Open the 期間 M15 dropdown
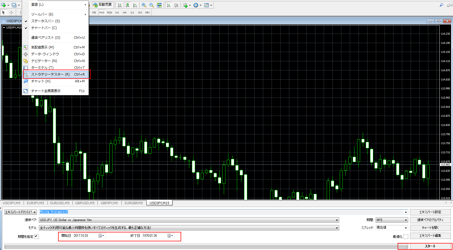Image resolution: width=453 pixels, height=250 pixels. pos(392,220)
